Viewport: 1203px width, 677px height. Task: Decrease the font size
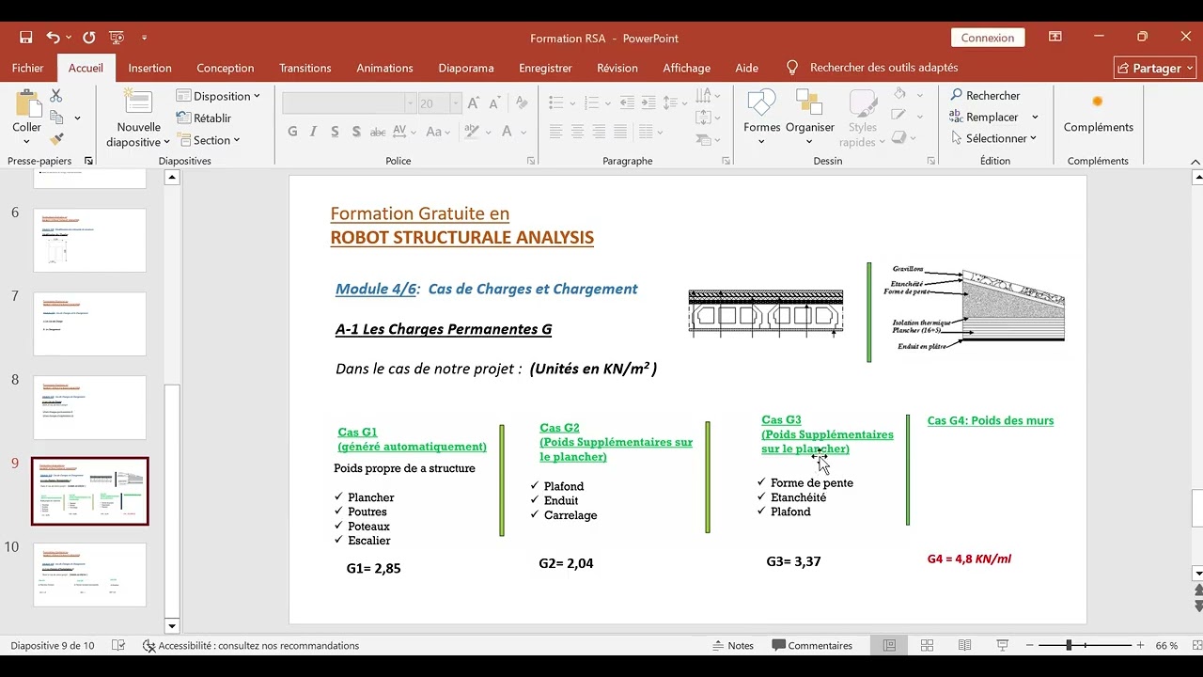coord(494,103)
